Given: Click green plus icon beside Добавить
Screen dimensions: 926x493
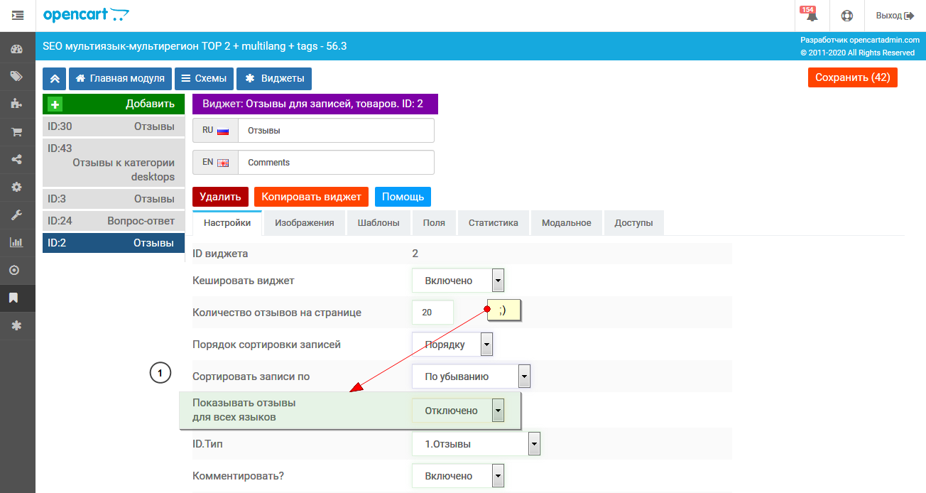Looking at the screenshot, I should point(55,104).
